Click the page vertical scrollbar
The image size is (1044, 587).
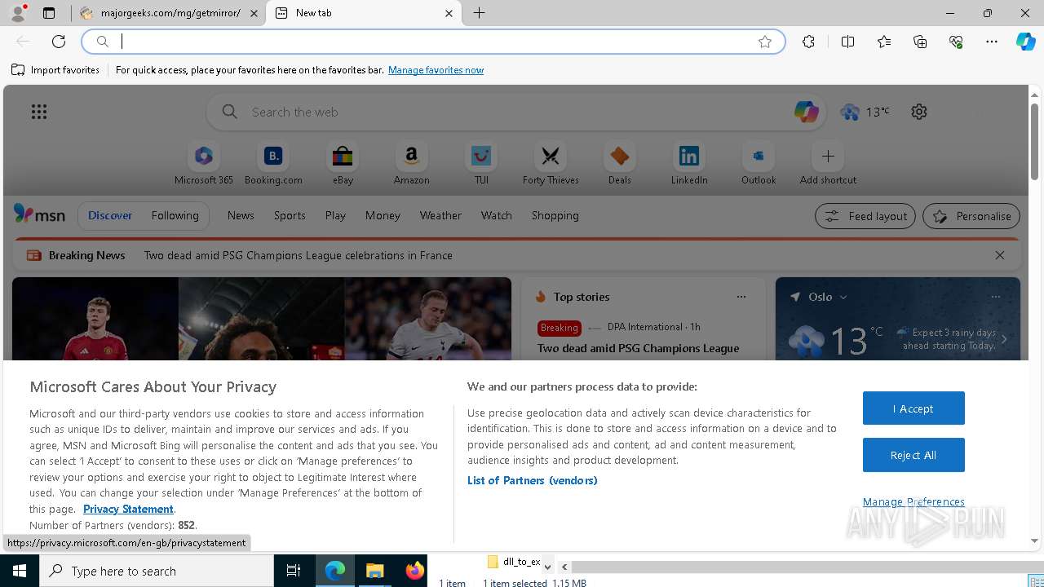coord(1034,143)
